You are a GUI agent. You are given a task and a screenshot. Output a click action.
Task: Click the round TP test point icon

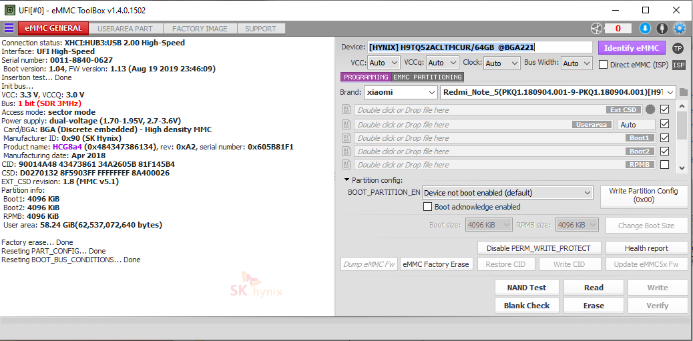tap(678, 48)
